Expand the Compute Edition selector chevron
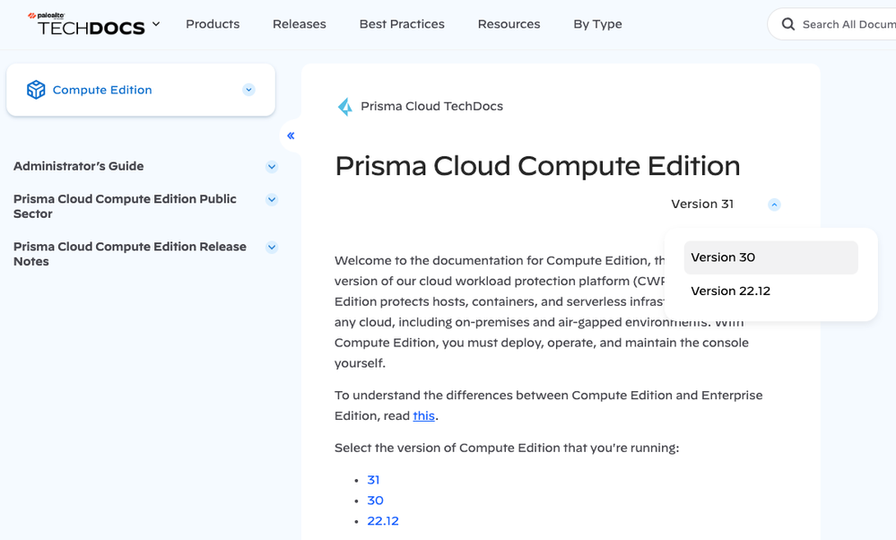Screen dimensions: 896x540 (249, 90)
